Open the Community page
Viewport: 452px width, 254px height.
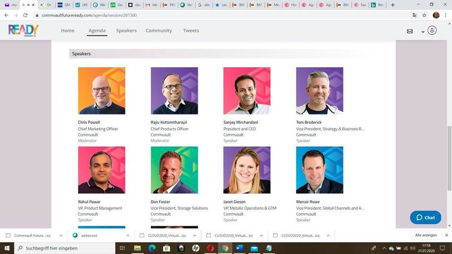point(159,30)
